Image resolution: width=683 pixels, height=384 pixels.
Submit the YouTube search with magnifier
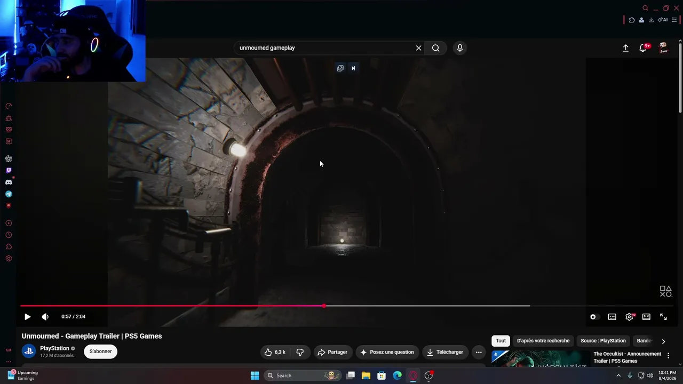pos(436,48)
